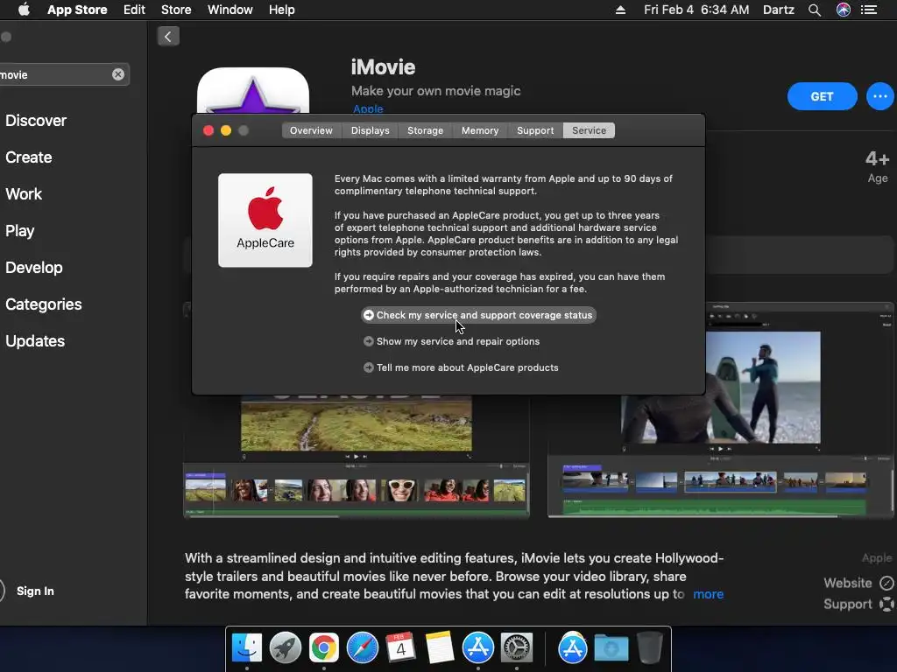Screen dimensions: 897x672
Task: Click the Support lifebuoy icon
Action: (x=886, y=604)
